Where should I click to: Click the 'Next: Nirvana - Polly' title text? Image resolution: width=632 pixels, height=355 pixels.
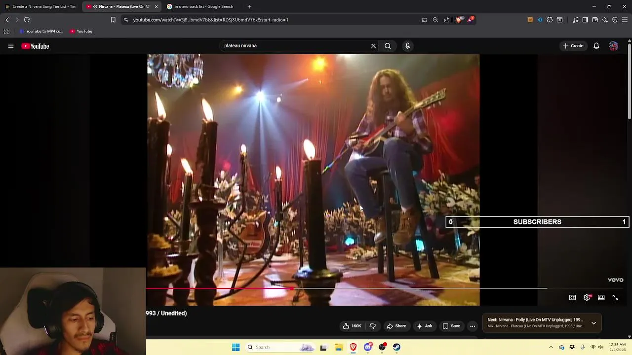point(535,319)
